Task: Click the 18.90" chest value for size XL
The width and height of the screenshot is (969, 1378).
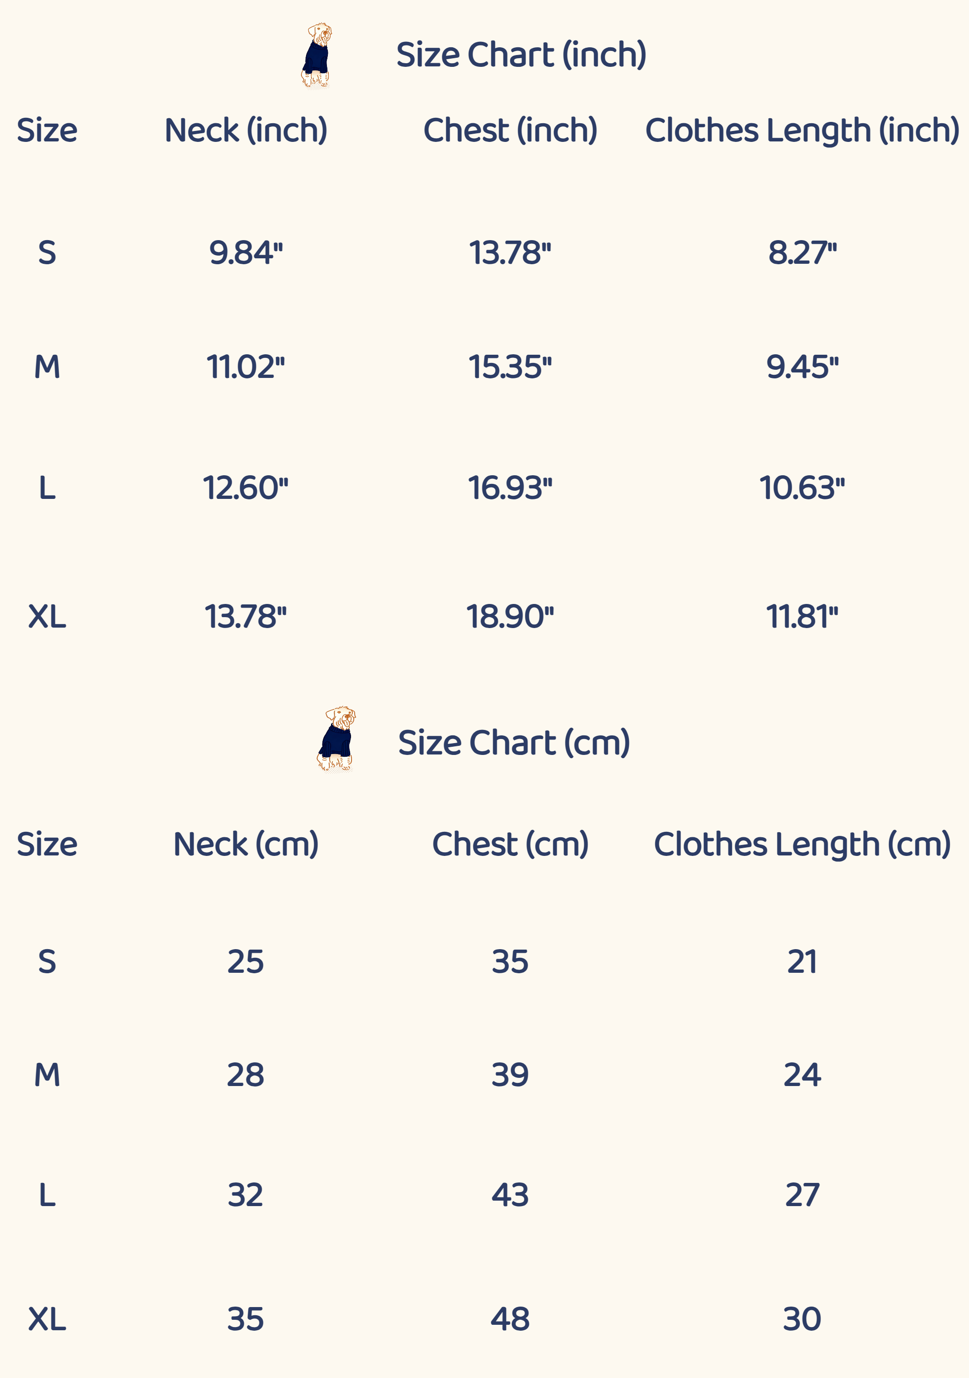Action: coord(509,616)
